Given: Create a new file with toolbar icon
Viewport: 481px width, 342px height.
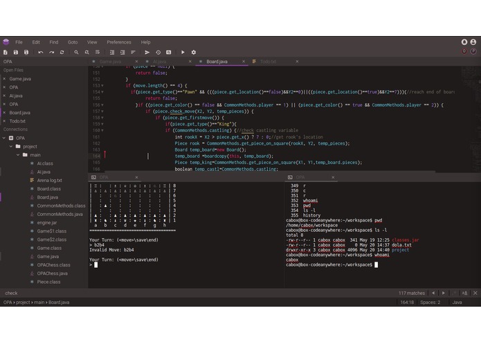Looking at the screenshot, I should tap(6, 52).
